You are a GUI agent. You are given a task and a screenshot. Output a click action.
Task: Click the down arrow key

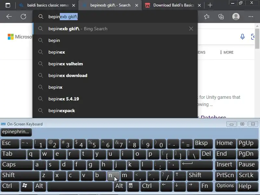[x=179, y=186]
